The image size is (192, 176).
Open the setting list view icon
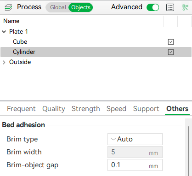(x=170, y=7)
